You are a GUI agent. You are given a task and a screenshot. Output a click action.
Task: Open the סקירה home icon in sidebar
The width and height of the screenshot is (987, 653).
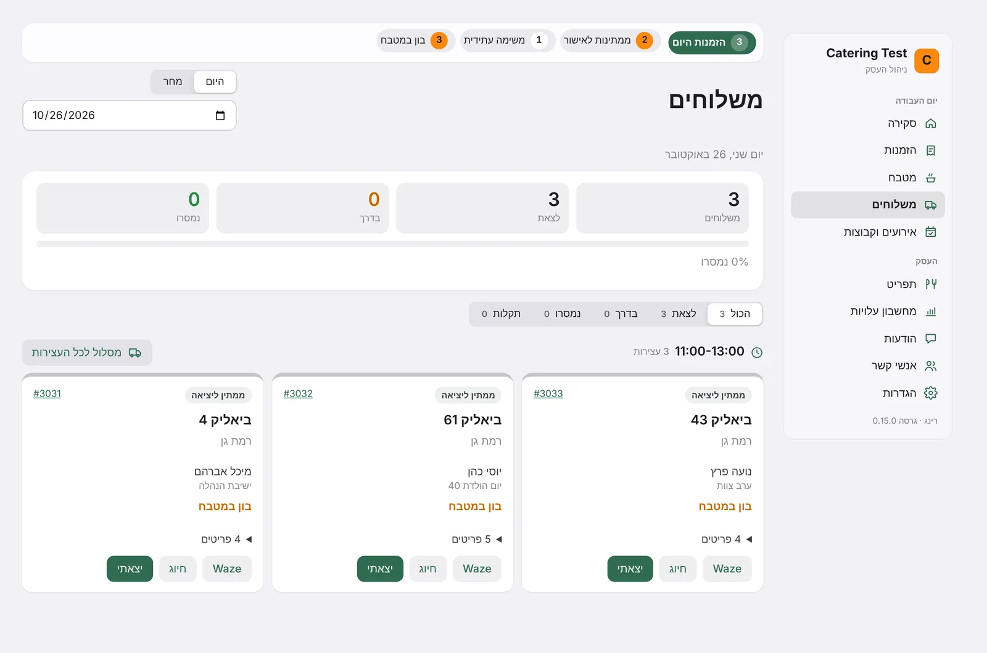click(931, 123)
